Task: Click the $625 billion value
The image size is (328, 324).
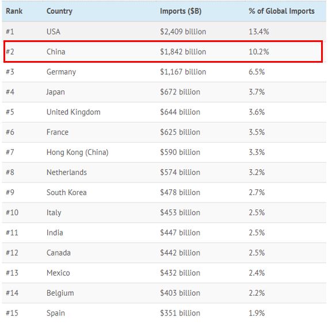Action: tap(180, 132)
